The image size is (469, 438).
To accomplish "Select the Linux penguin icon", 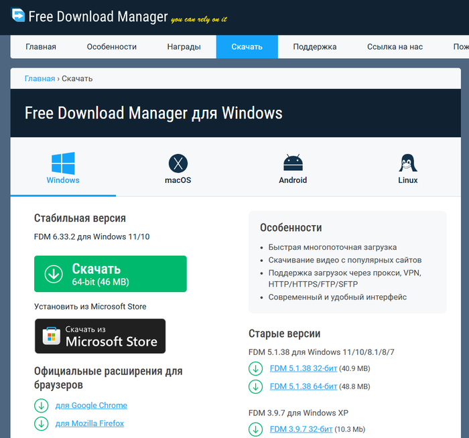I will pyautogui.click(x=407, y=163).
